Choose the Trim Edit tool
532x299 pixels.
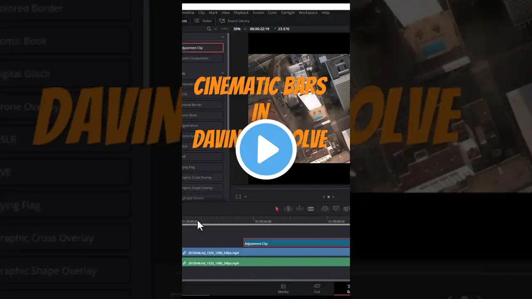pos(288,209)
